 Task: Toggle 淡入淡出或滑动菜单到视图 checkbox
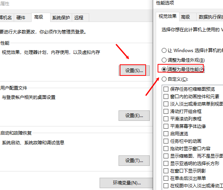click(166, 104)
